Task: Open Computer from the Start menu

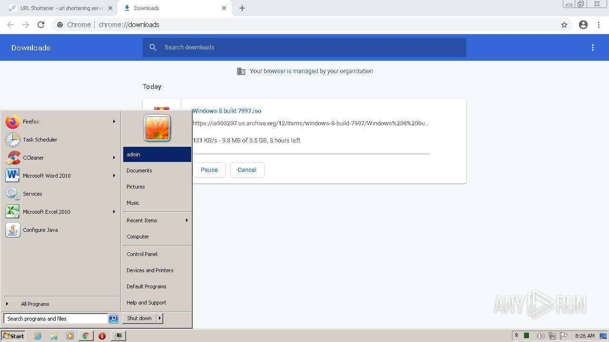Action: coord(157,237)
